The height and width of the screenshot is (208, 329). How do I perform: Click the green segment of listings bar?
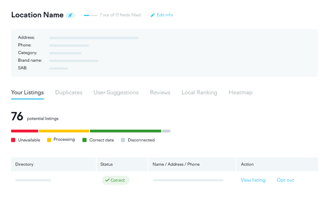125,131
